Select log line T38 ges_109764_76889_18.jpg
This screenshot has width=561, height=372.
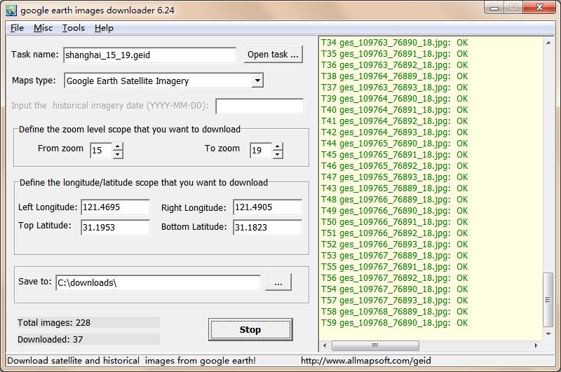(x=394, y=76)
